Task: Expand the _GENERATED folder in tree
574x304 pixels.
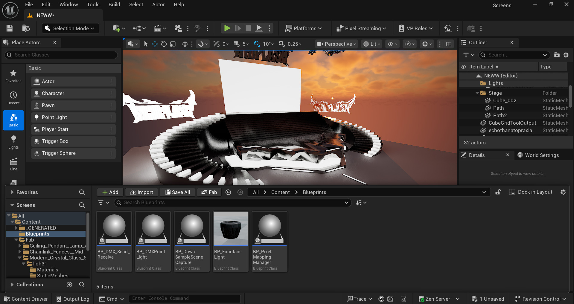Action: (16, 228)
